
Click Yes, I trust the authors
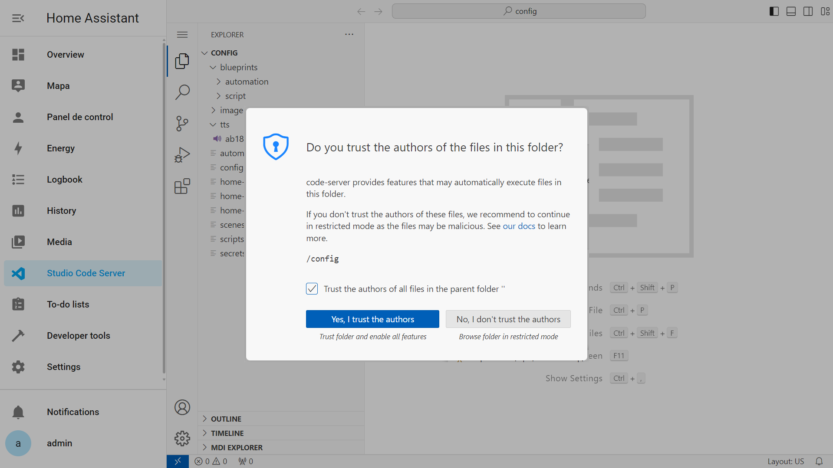coord(372,319)
